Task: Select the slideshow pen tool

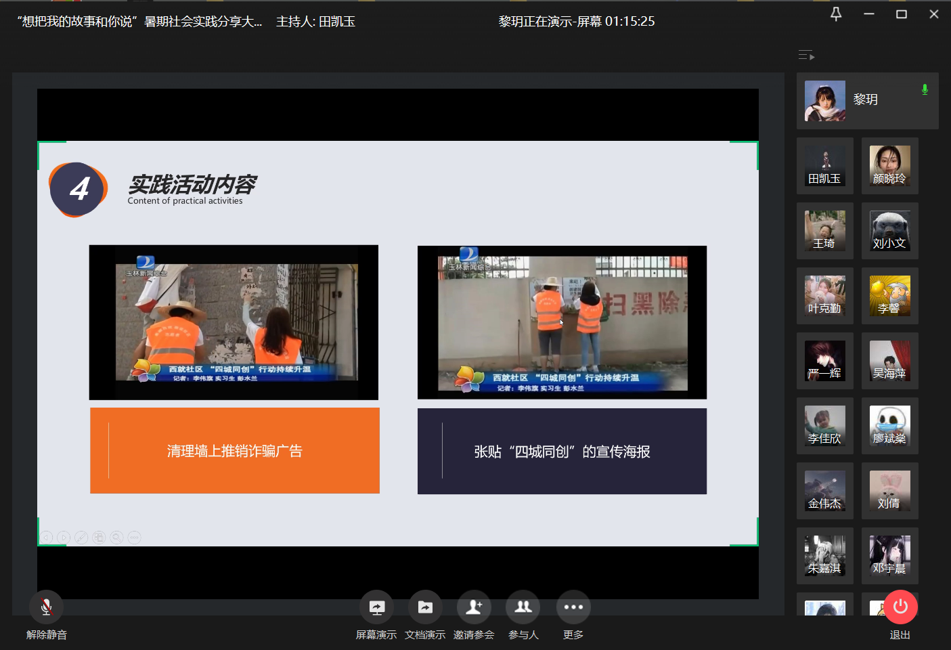Action: click(81, 538)
